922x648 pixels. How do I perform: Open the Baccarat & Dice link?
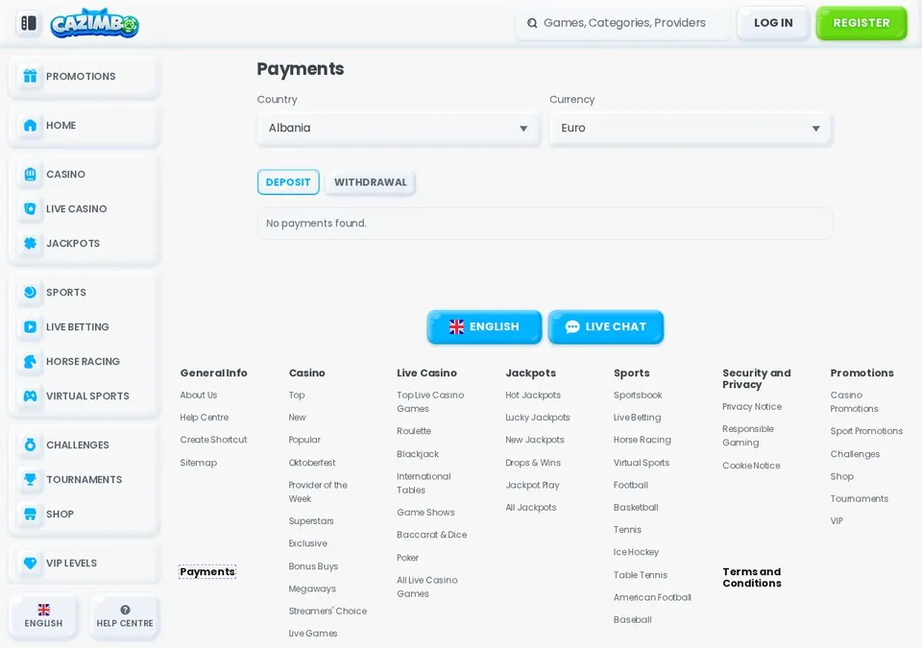click(x=432, y=535)
